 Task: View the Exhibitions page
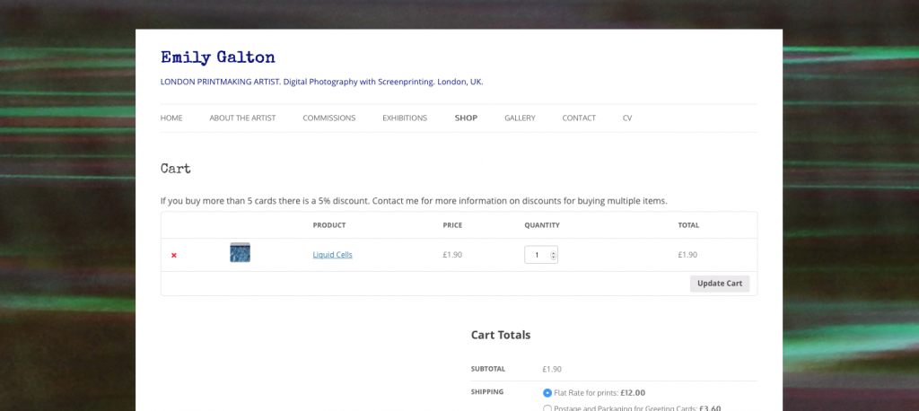pos(405,118)
